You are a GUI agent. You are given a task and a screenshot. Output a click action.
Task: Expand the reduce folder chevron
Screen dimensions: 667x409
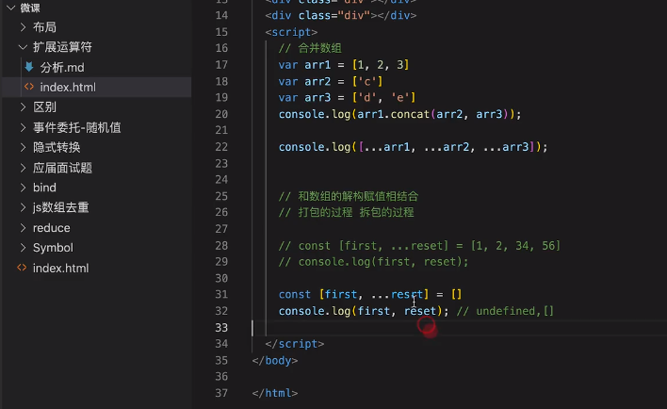click(23, 228)
